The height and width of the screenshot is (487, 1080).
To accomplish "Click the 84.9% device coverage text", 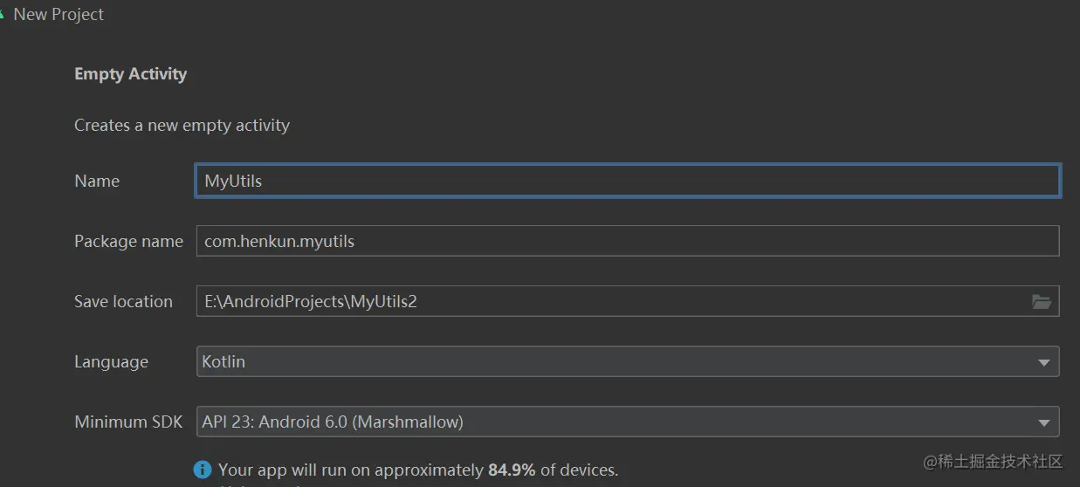I will pos(512,470).
